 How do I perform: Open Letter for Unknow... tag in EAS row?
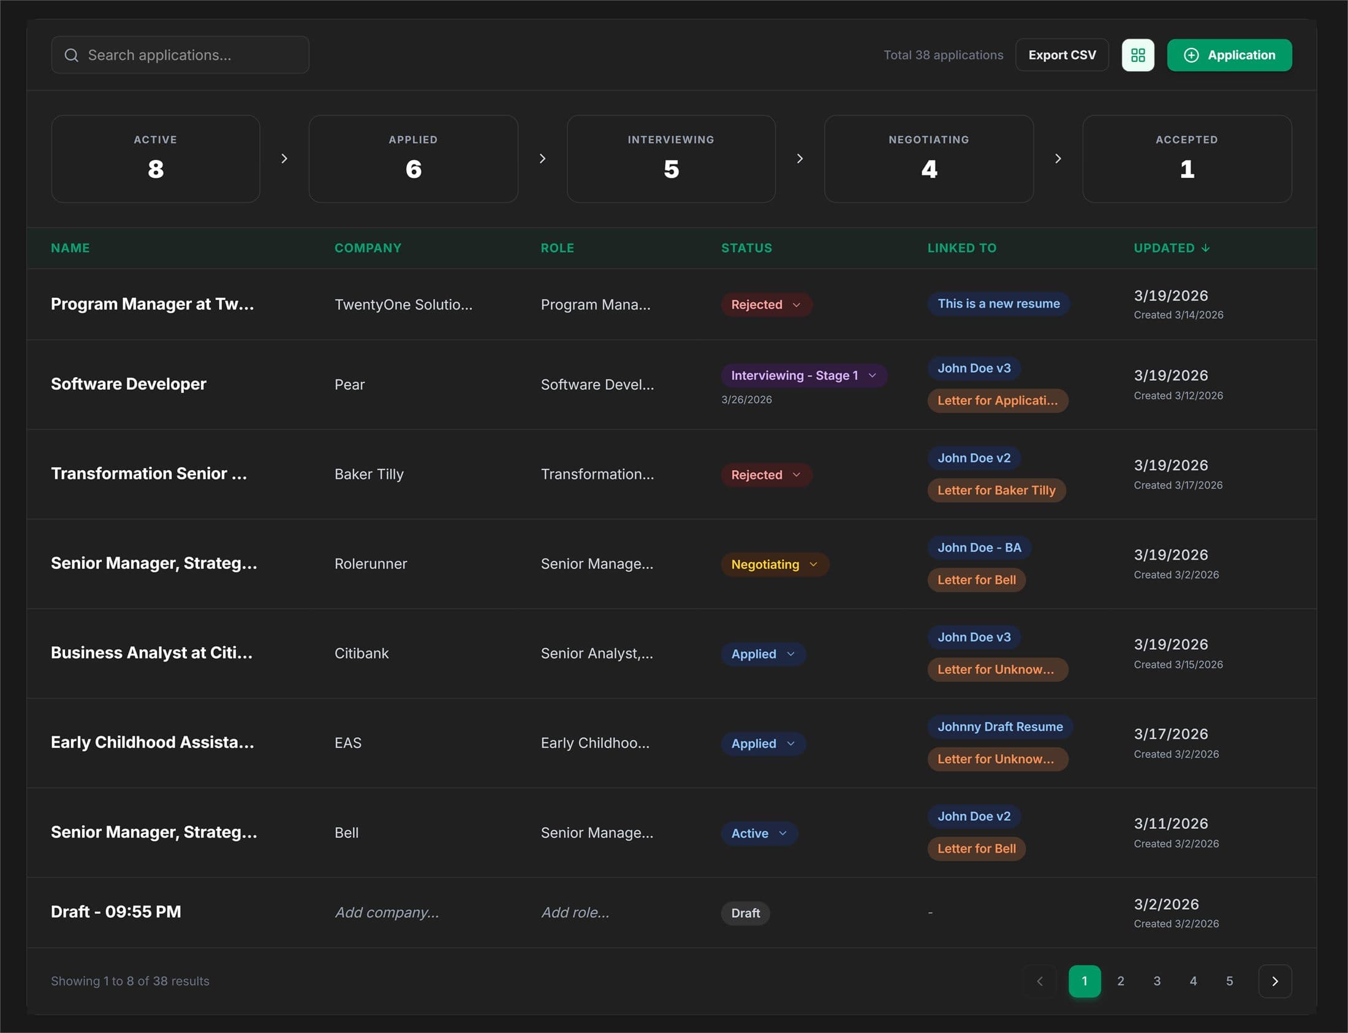pyautogui.click(x=997, y=760)
